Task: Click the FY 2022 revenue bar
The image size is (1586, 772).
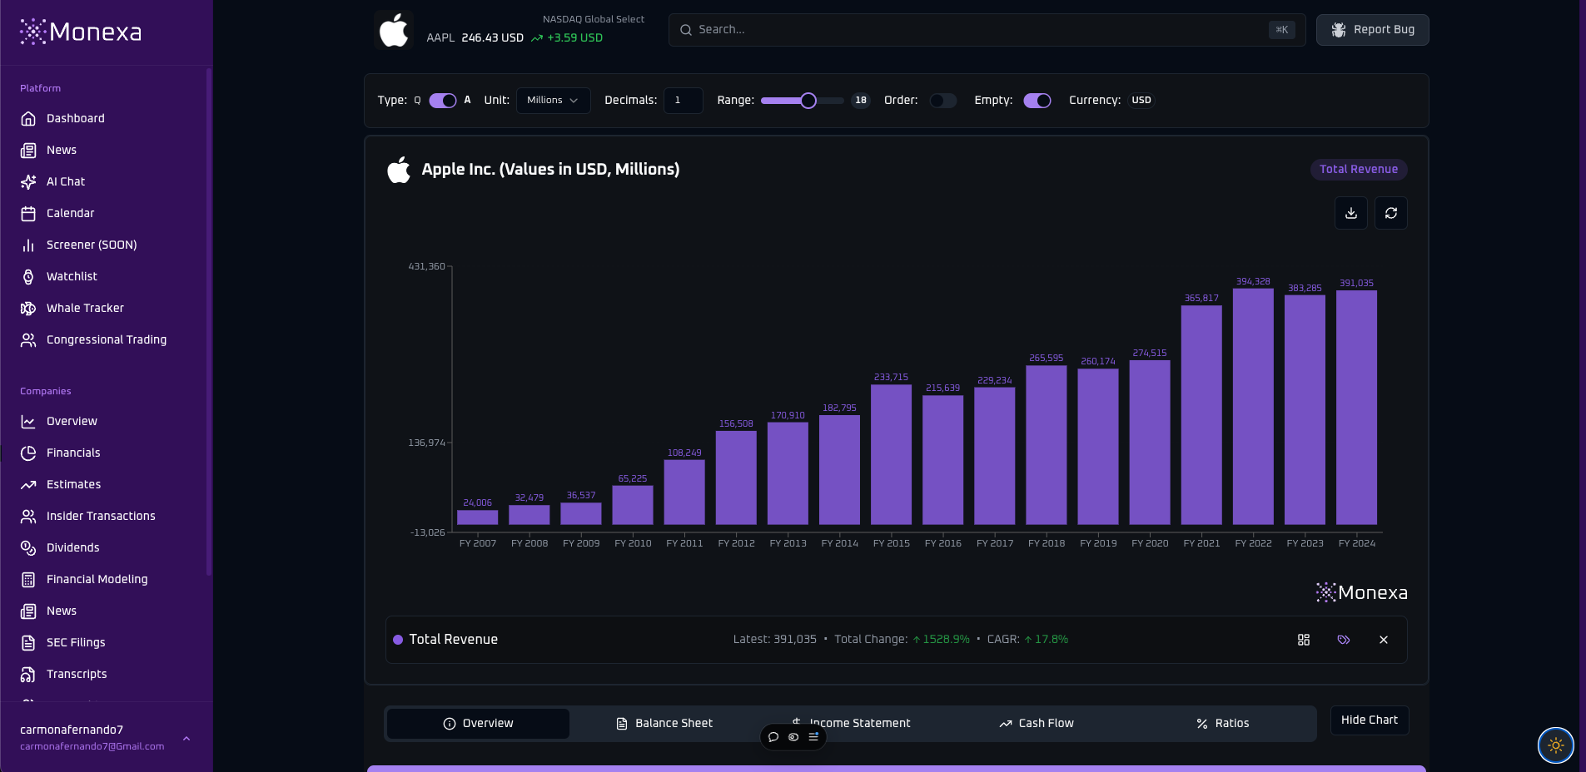Action: point(1253,407)
